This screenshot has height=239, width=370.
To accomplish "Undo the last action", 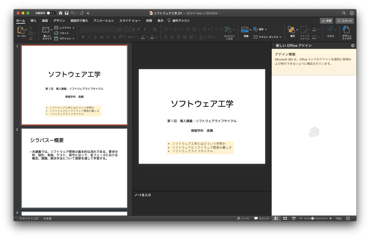I will point(73,13).
